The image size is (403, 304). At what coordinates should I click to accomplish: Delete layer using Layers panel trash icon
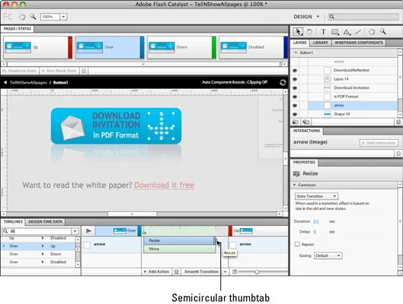398,122
